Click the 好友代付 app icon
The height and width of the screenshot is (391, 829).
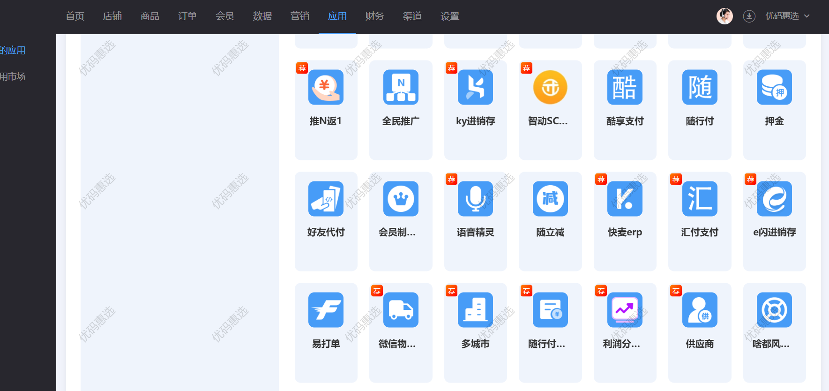tap(326, 199)
